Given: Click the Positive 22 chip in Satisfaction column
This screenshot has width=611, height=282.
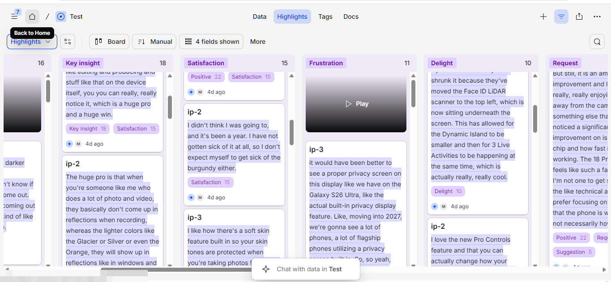Looking at the screenshot, I should point(206,77).
